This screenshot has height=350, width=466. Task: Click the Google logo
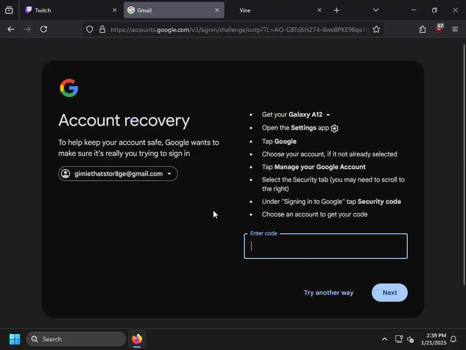[69, 88]
